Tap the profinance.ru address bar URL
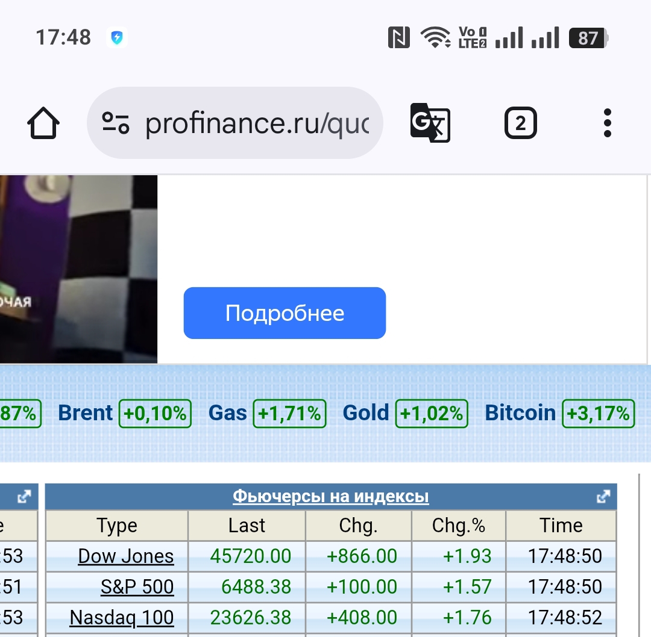Screen dimensions: 651x637 (257, 123)
